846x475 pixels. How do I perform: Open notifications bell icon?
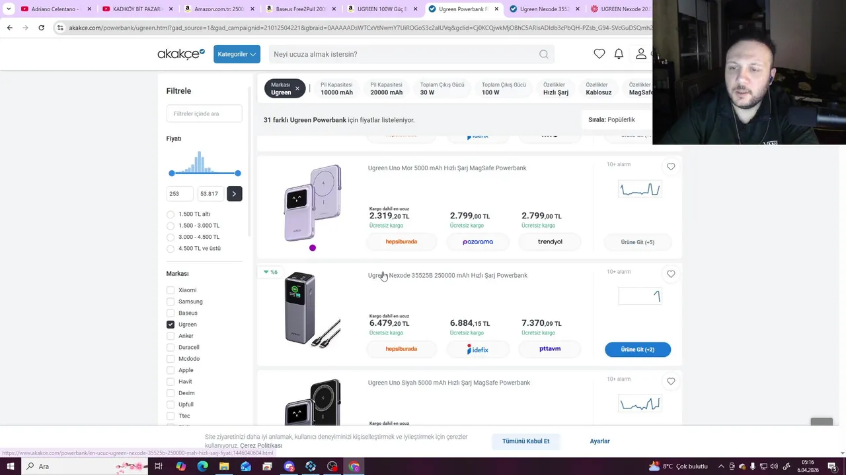pyautogui.click(x=619, y=54)
